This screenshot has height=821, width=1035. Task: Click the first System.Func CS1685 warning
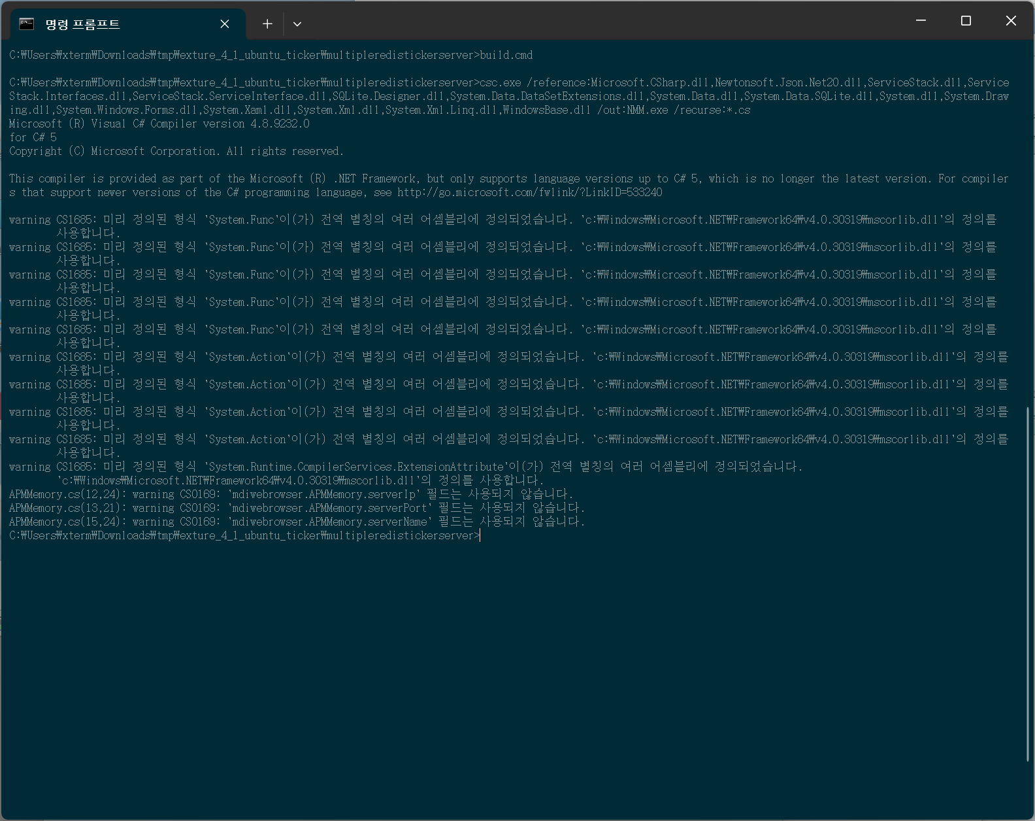(x=502, y=226)
